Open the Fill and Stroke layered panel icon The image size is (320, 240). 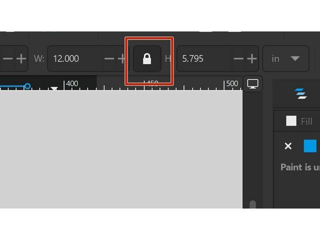(x=301, y=94)
